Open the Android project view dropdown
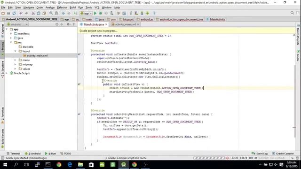This screenshot has height=169, width=301. (x=17, y=24)
